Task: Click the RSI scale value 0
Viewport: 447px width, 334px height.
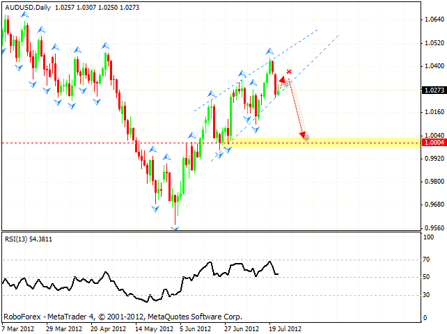Action: click(425, 318)
